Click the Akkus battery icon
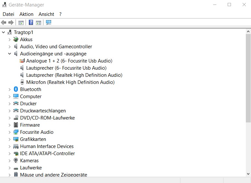This screenshot has height=183, width=251. click(x=16, y=39)
